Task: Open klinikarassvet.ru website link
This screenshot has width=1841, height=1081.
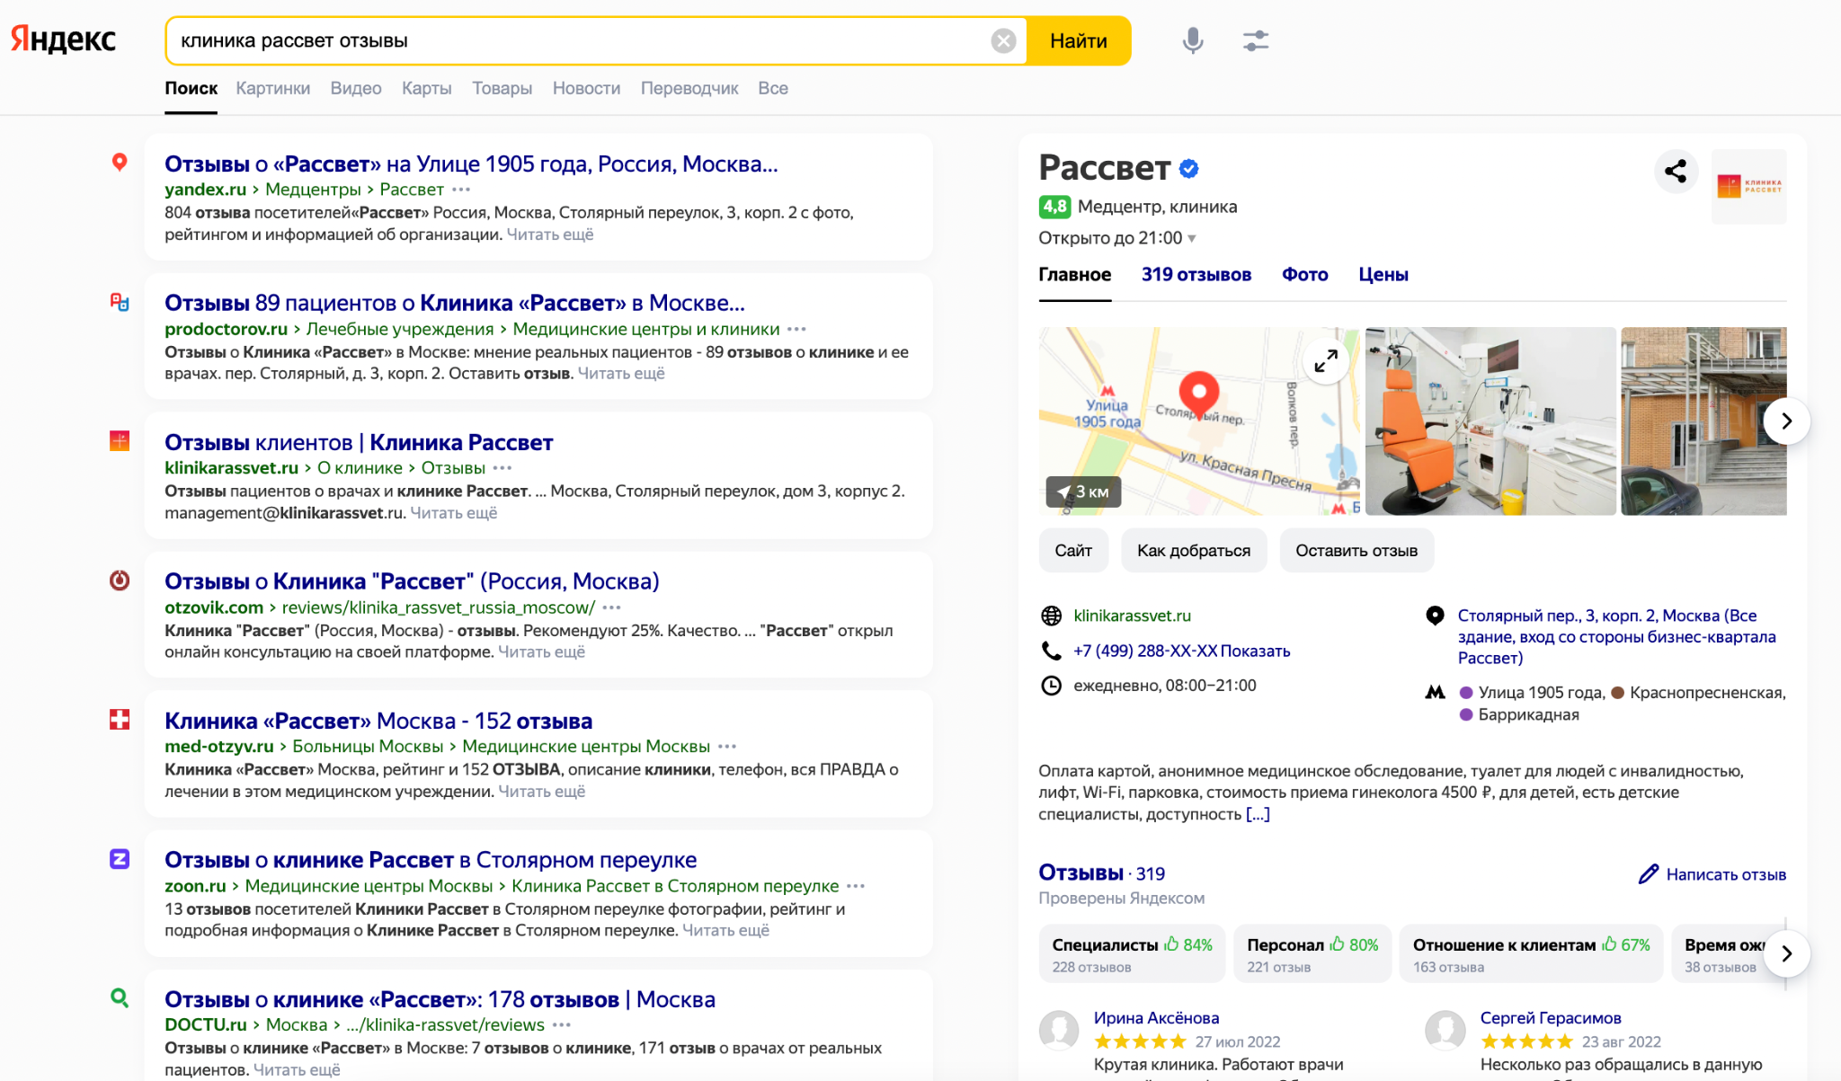Action: pyautogui.click(x=1132, y=616)
